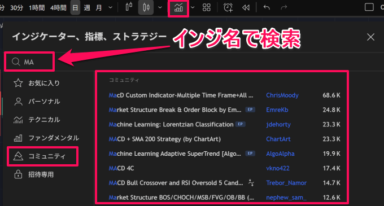This screenshot has width=384, height=206.
Task: Open author jdehorty's profile
Action: (x=278, y=124)
